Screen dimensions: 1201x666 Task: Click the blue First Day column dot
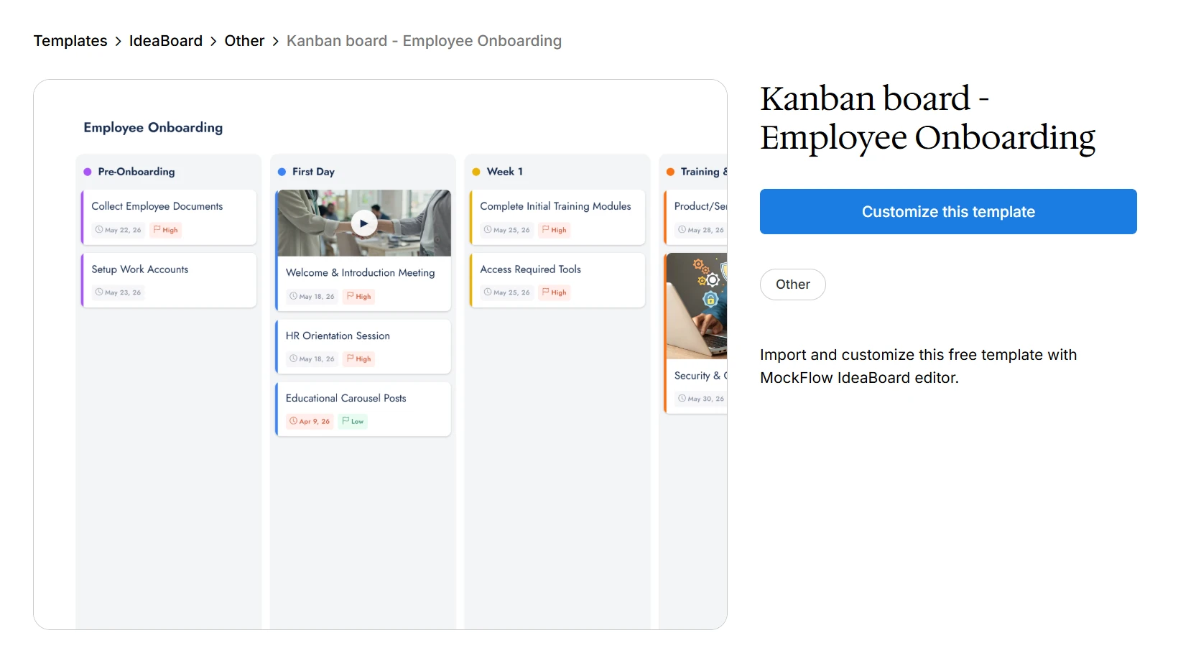[282, 172]
